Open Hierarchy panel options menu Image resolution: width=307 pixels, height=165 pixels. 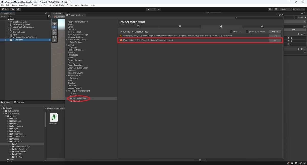click(x=49, y=13)
